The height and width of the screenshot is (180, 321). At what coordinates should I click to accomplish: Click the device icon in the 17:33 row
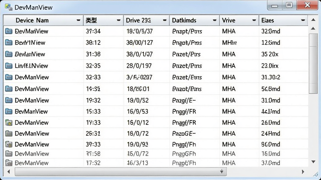pyautogui.click(x=8, y=122)
